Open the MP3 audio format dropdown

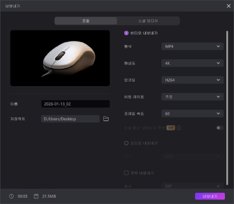coord(192,156)
